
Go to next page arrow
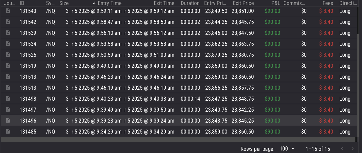pos(352,149)
